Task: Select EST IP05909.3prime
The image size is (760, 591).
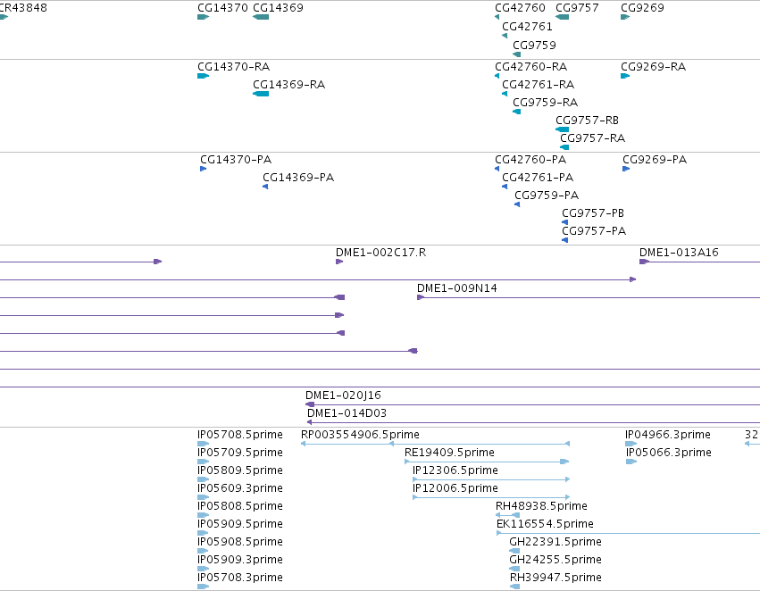Action: pyautogui.click(x=203, y=570)
